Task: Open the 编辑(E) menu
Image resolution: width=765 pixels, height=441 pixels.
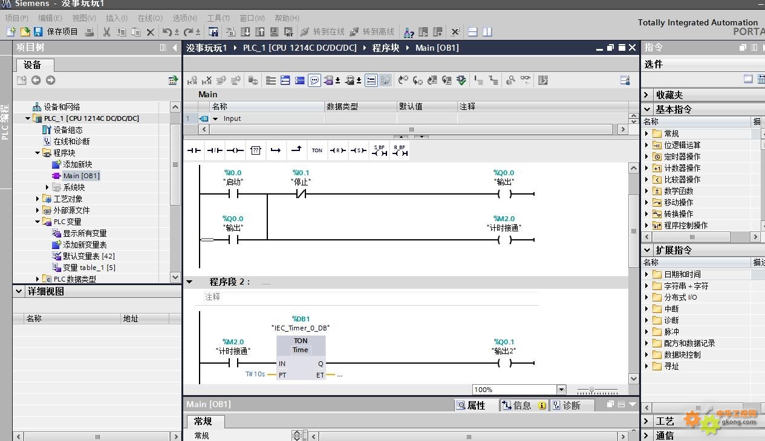Action: click(x=50, y=18)
